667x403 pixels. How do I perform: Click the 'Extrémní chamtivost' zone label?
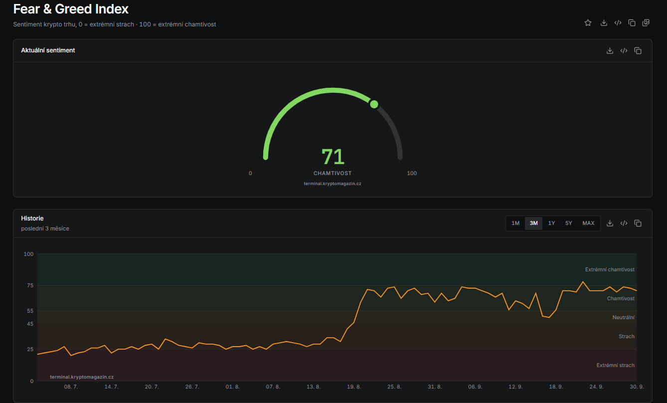point(610,269)
